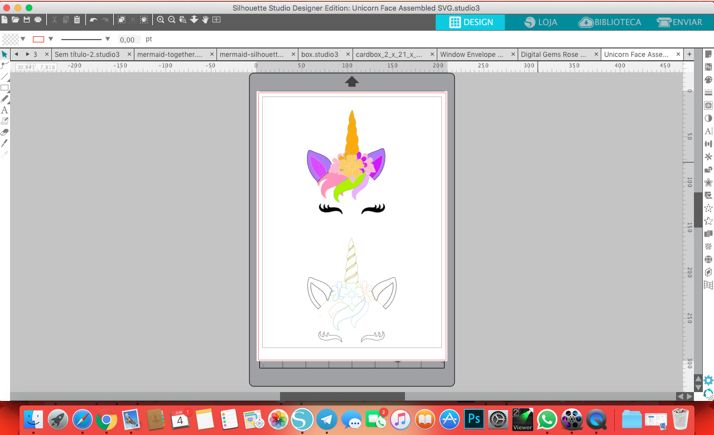Viewport: 714px width, 435px height.
Task: Select the Text tool in left toolbar
Action: [4, 110]
